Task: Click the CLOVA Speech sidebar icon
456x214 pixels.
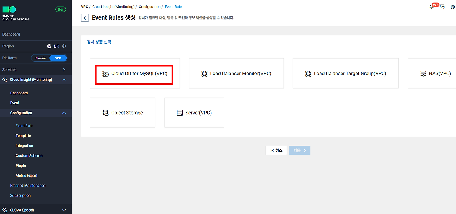Action: click(x=5, y=210)
